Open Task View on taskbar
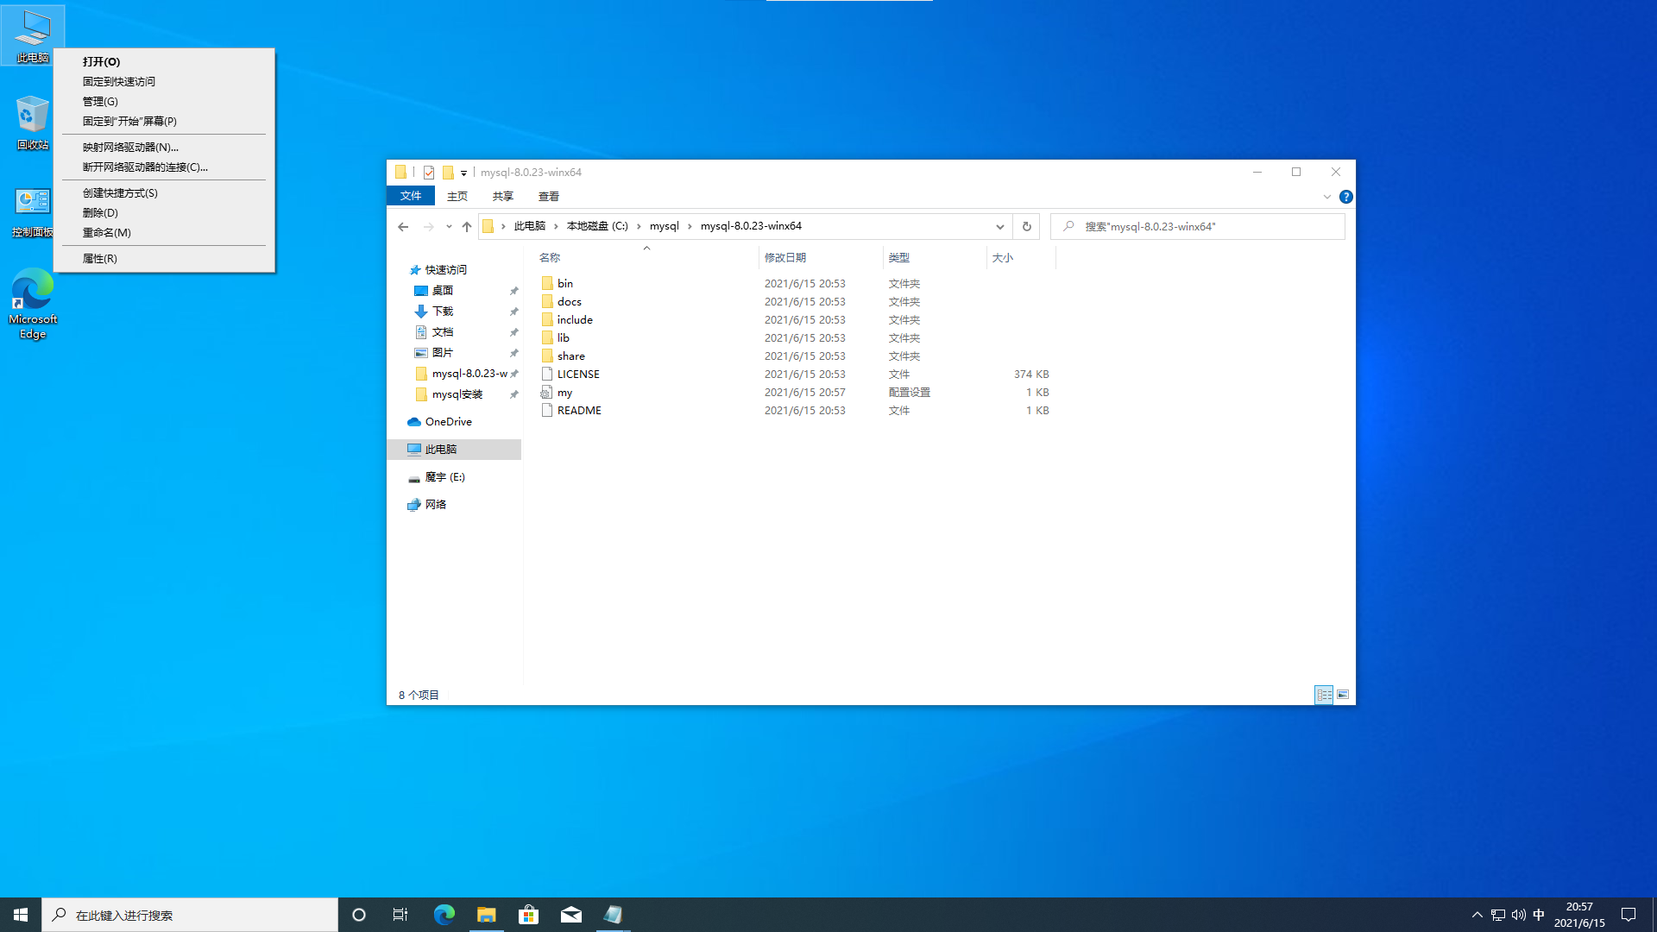Screen dimensions: 1657x932 [400, 915]
